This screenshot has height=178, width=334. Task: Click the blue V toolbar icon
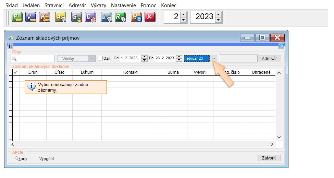point(31,17)
